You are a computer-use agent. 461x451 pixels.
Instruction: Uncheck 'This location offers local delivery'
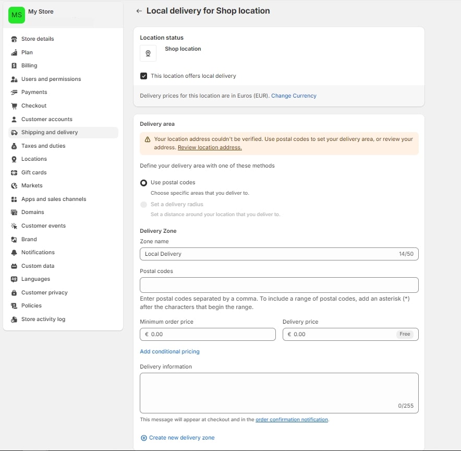(143, 76)
